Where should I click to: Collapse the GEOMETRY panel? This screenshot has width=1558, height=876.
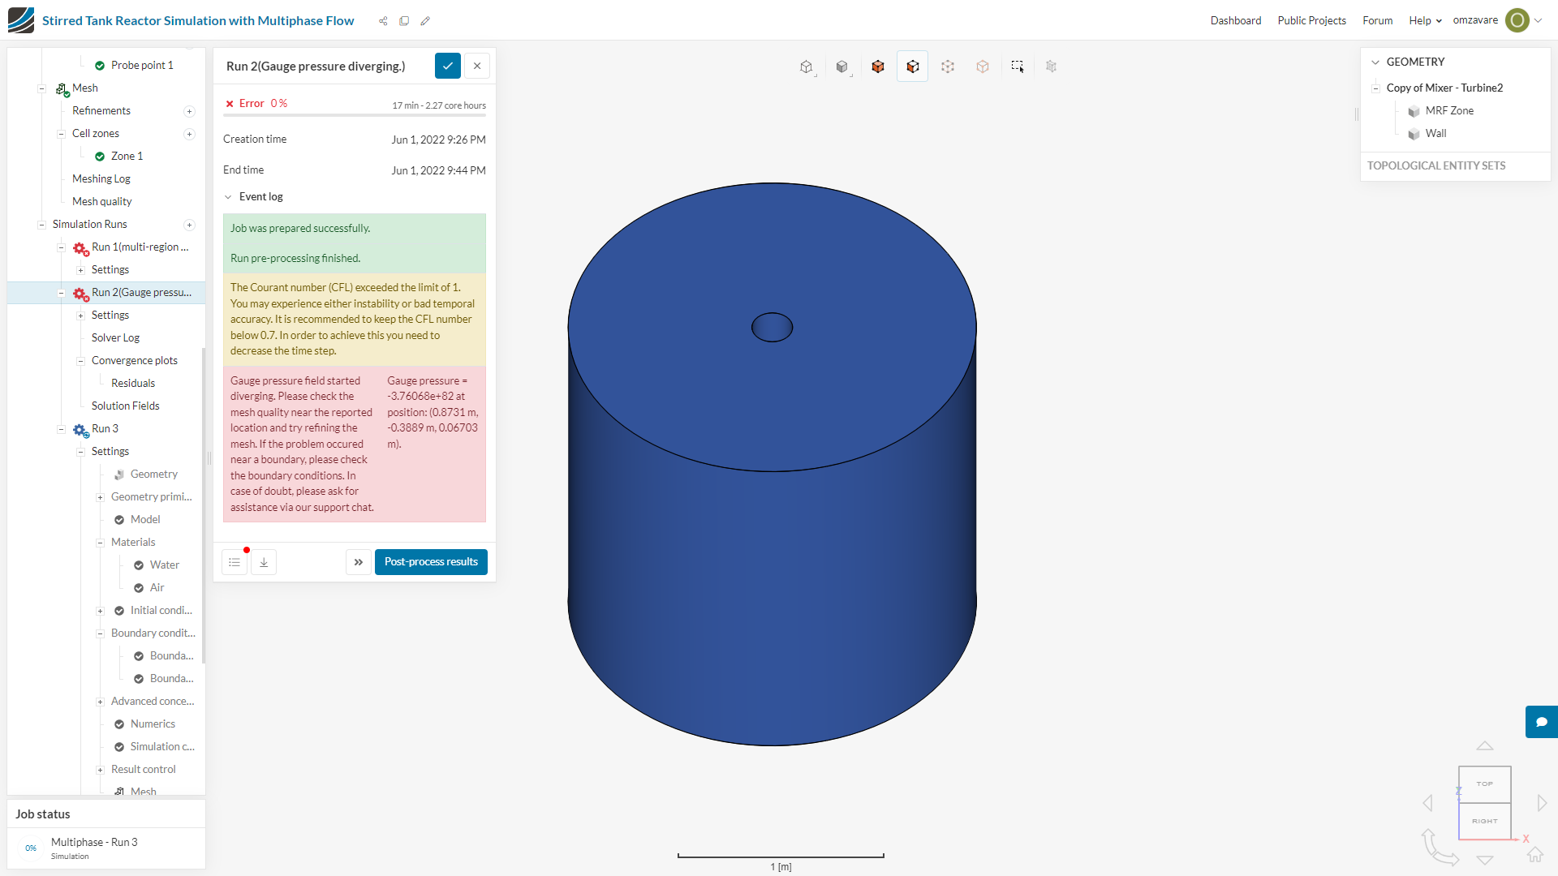[1375, 62]
